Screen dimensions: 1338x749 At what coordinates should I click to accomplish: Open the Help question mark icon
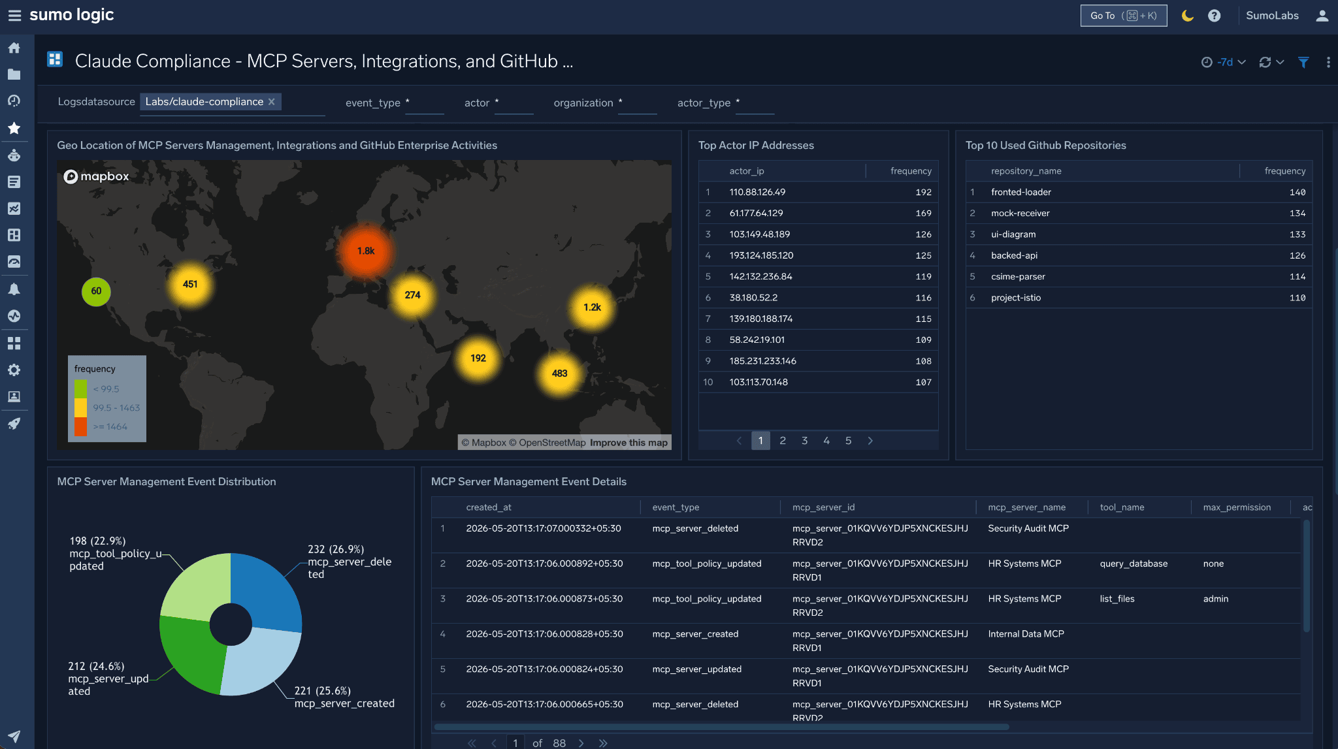(1214, 16)
